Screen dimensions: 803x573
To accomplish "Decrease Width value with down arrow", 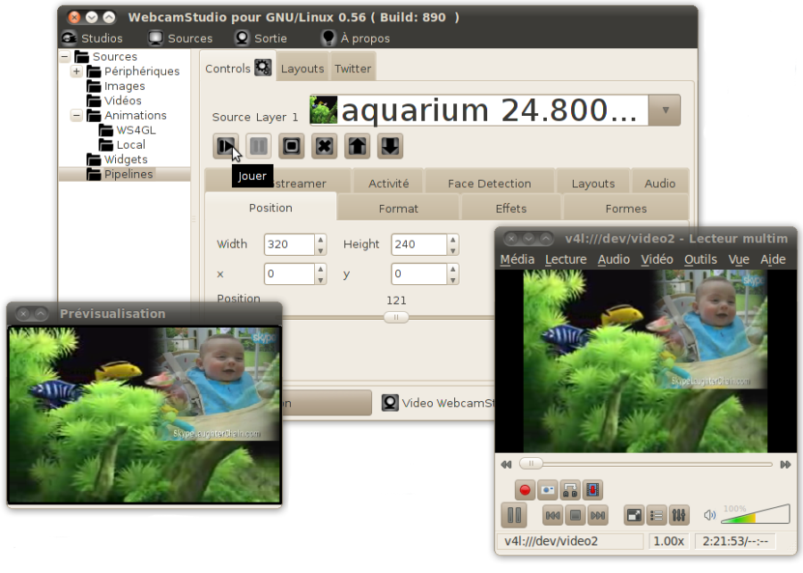I will [320, 250].
